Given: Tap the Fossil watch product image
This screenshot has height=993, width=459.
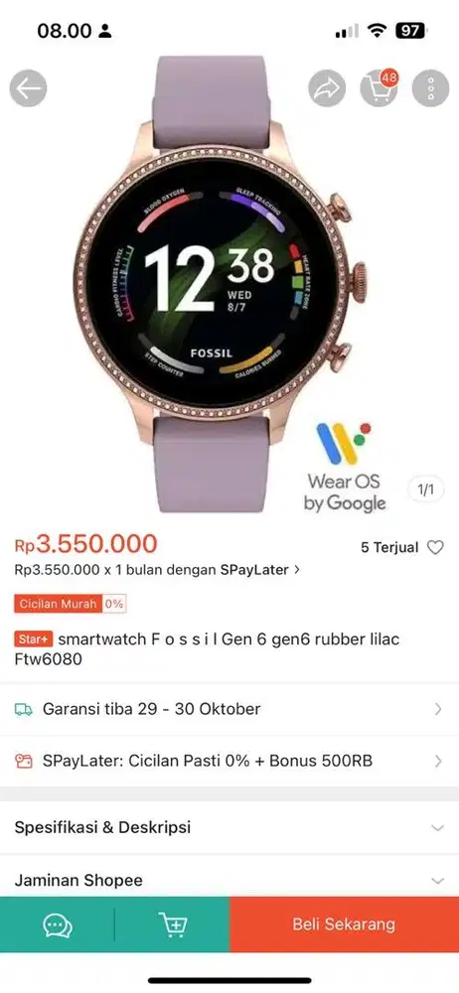Looking at the screenshot, I should coord(221,284).
